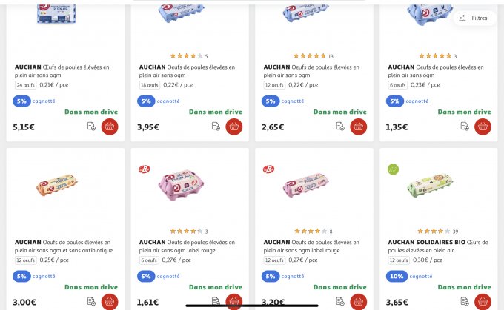Add the 3,65€ Solidaires Bio eggs to basket
The height and width of the screenshot is (310, 504).
[483, 301]
